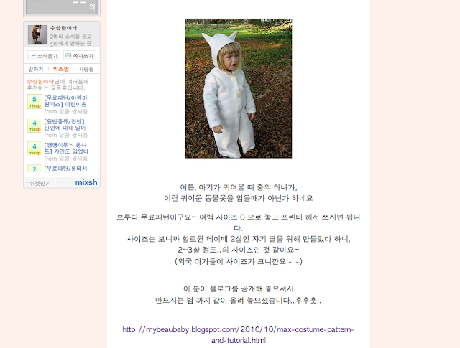Click the first 4 mixup badge
The height and width of the screenshot is (348, 460).
point(34,125)
